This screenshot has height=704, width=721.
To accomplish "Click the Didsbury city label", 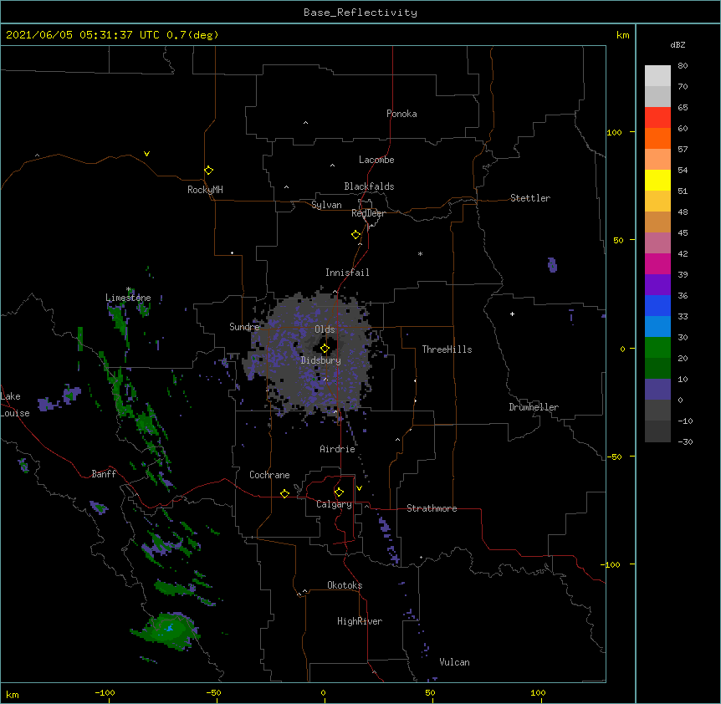I will 321,360.
